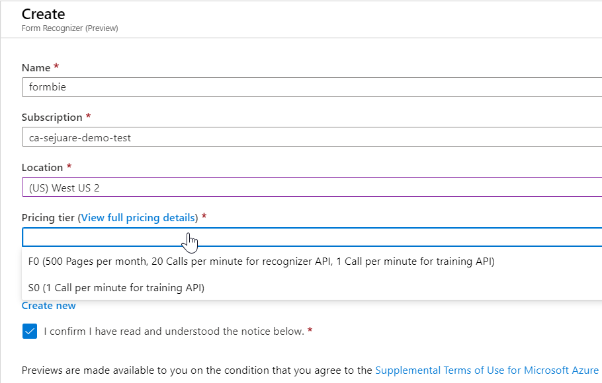Viewport: 602px width, 383px height.
Task: Open Supplemental Terms of Use for Microsoft Azure
Action: coord(487,370)
